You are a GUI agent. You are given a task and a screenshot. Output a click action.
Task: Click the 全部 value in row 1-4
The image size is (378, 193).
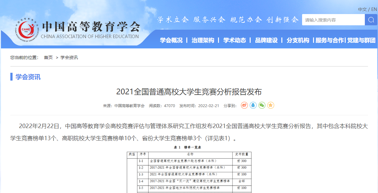pos(242,181)
